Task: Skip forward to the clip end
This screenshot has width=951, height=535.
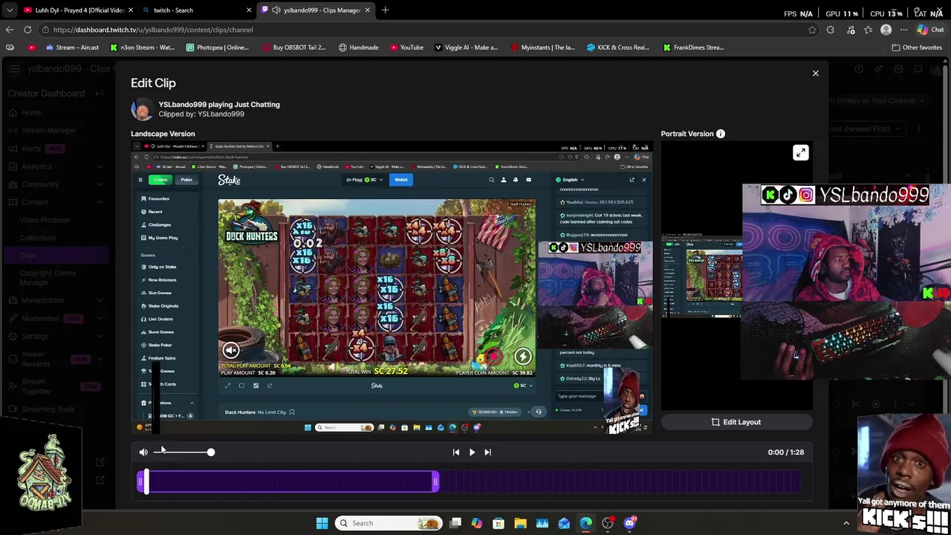Action: coord(487,452)
